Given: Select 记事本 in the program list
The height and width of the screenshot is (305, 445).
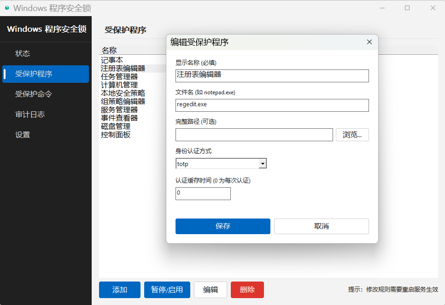Looking at the screenshot, I should pyautogui.click(x=112, y=60).
